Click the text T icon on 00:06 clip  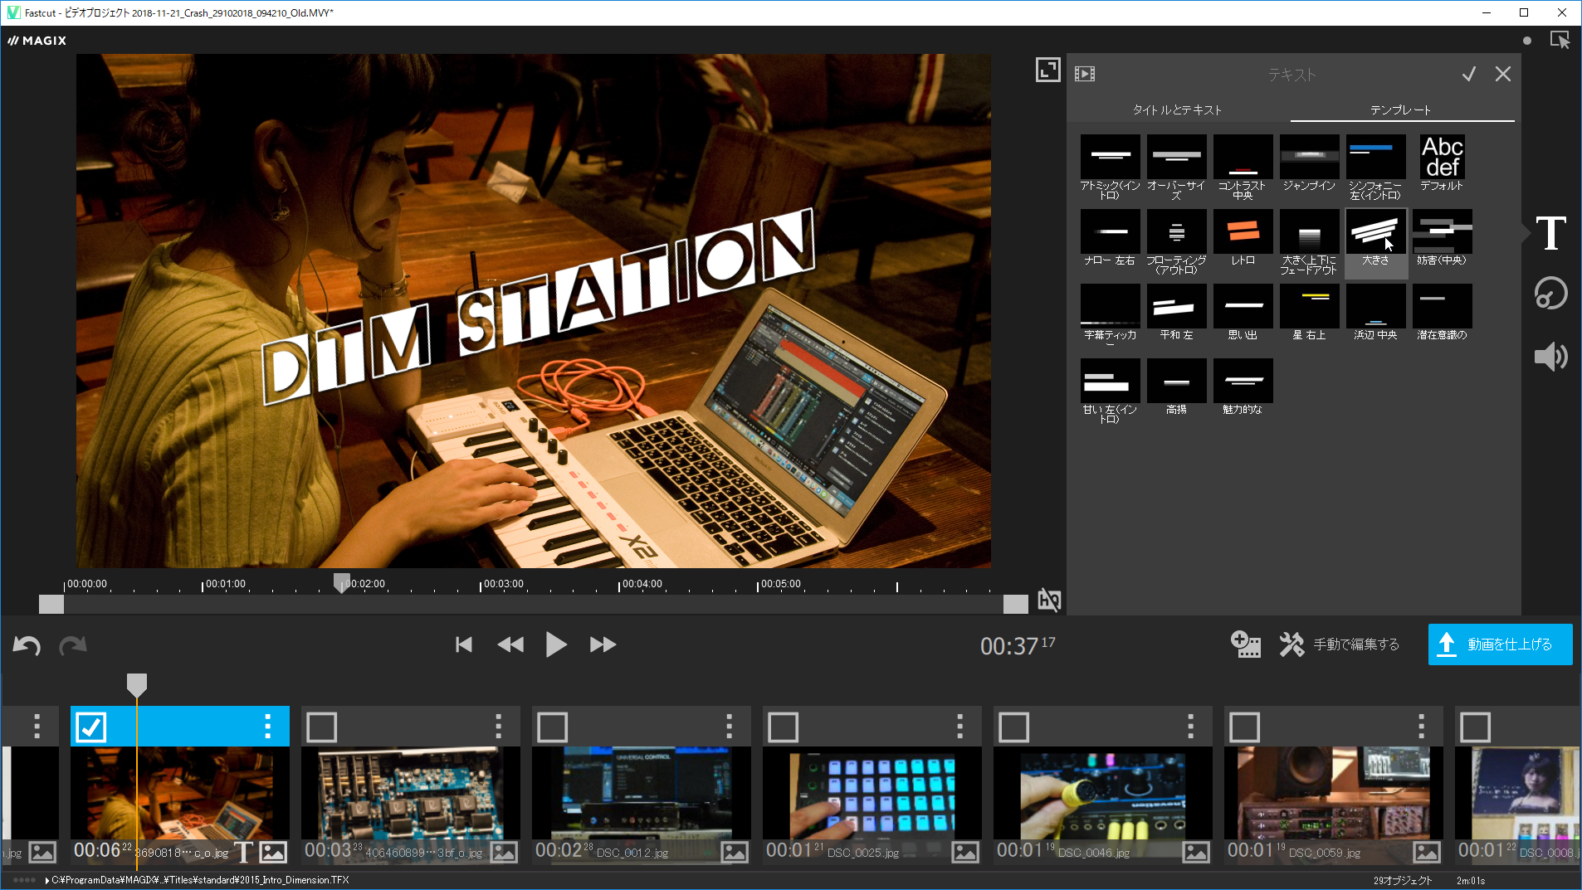[x=243, y=852]
